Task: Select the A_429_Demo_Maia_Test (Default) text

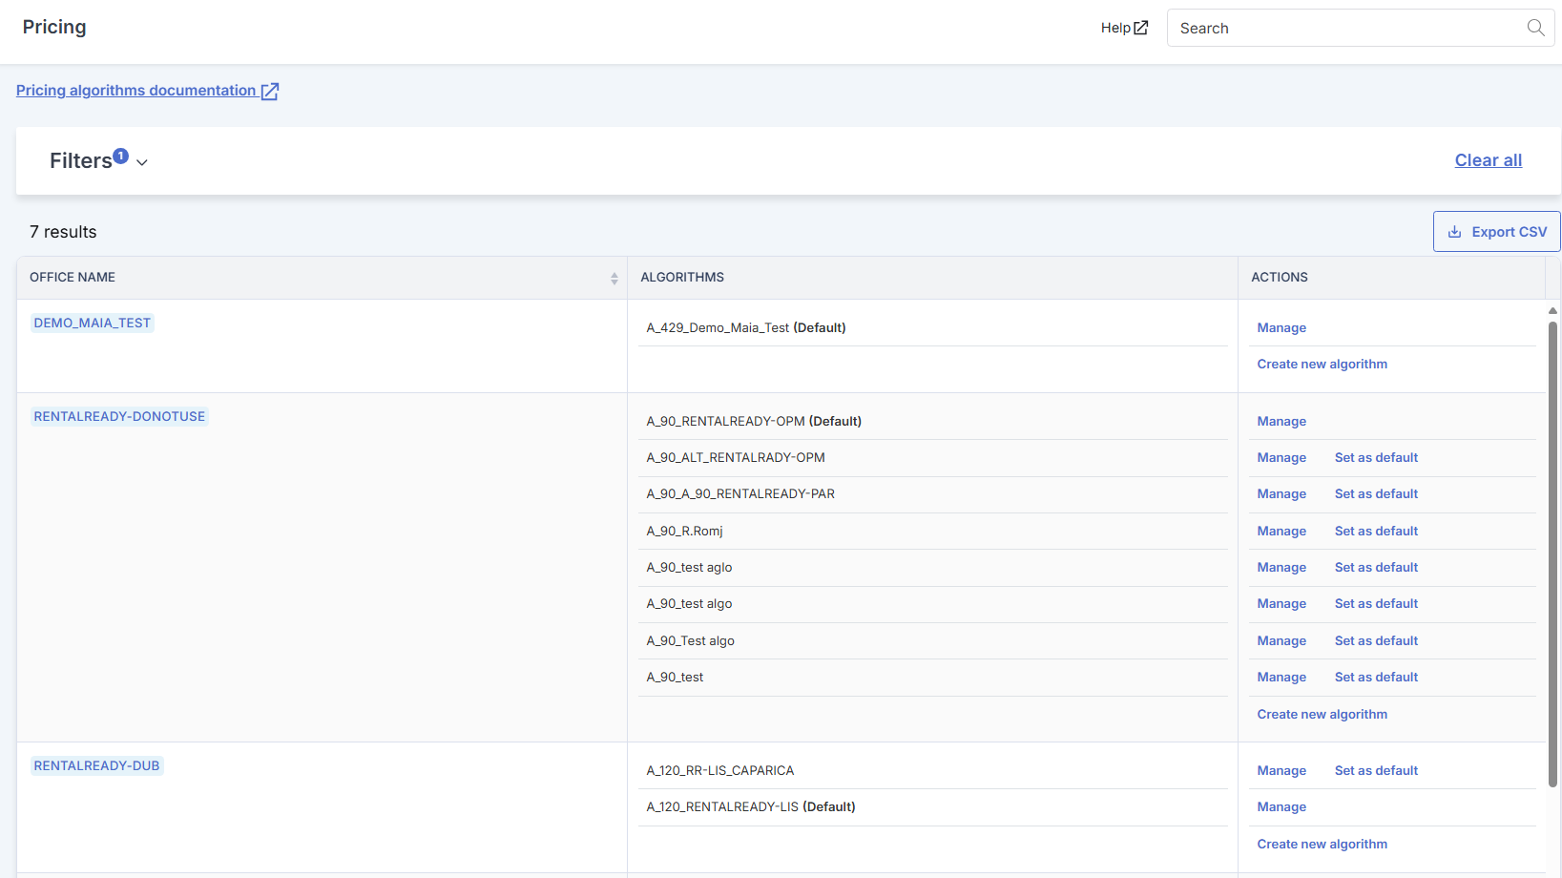Action: (x=746, y=327)
